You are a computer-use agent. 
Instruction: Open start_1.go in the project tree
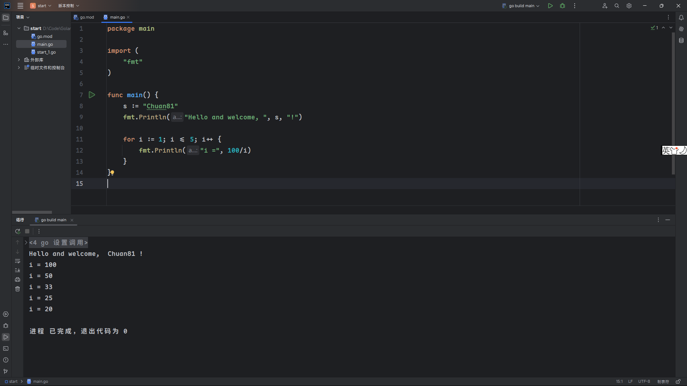click(x=46, y=52)
